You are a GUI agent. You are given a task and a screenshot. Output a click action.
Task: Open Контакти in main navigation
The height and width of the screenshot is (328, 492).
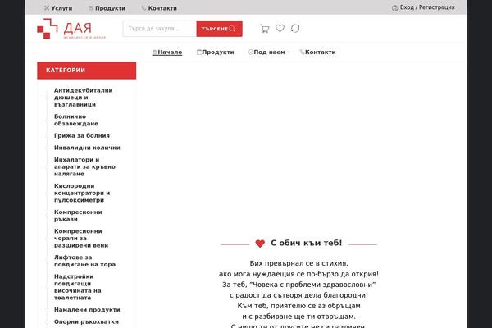(317, 52)
